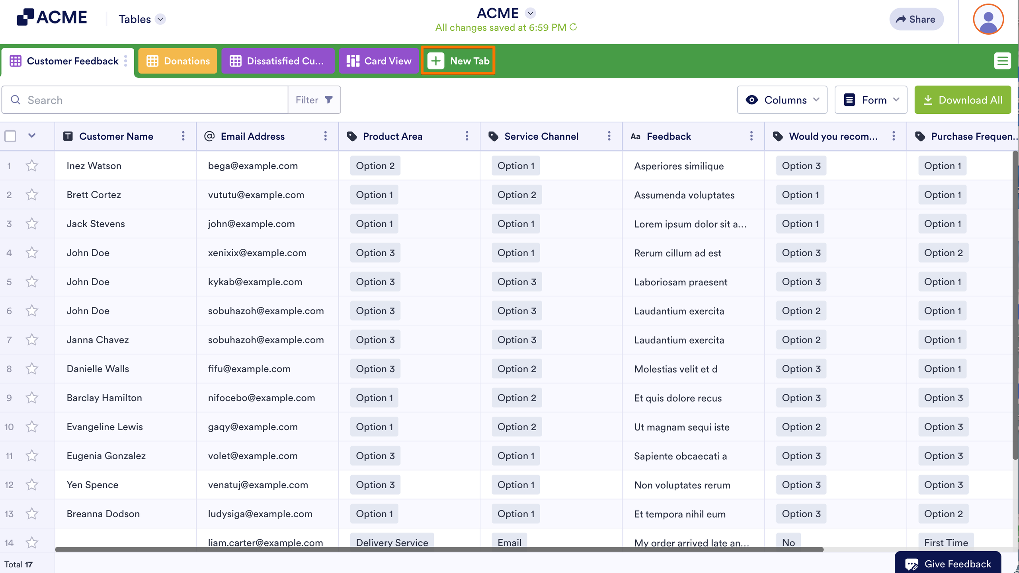Star the Jack Stevens row

pyautogui.click(x=32, y=224)
